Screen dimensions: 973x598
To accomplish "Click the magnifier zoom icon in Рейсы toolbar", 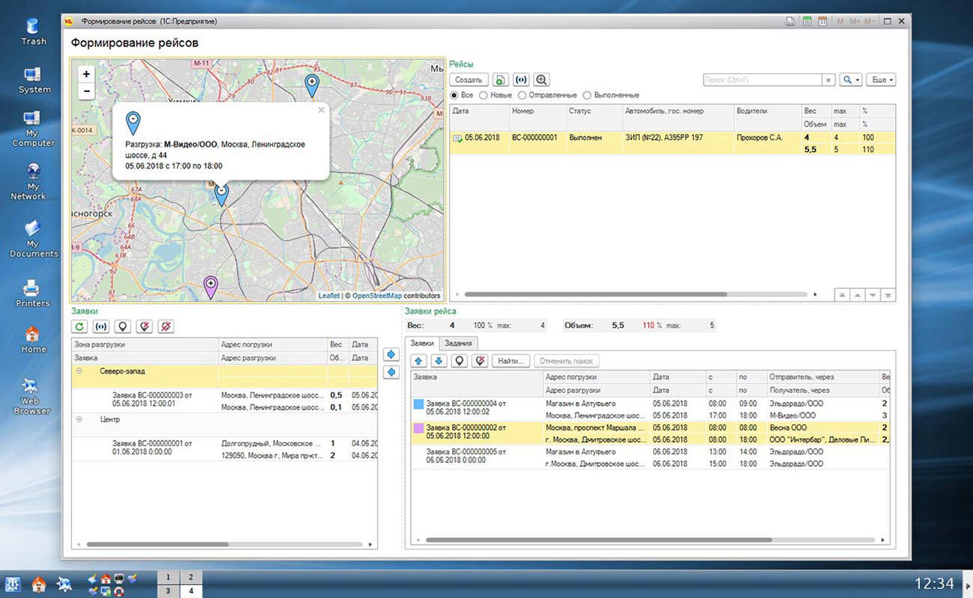I will (x=542, y=80).
